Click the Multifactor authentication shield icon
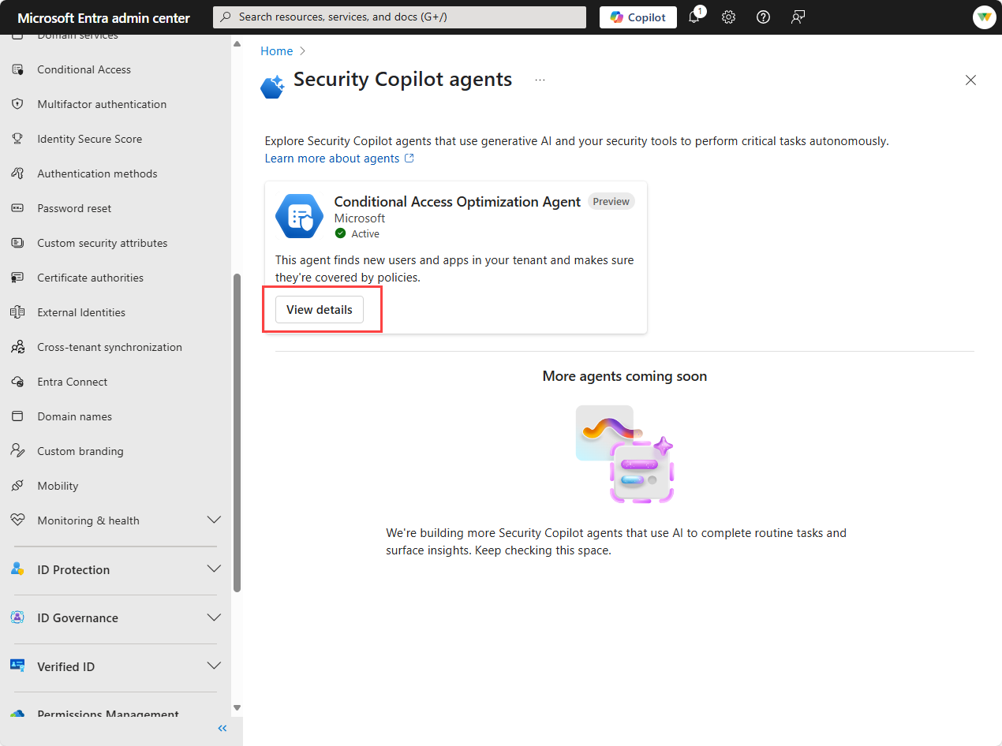 [17, 104]
